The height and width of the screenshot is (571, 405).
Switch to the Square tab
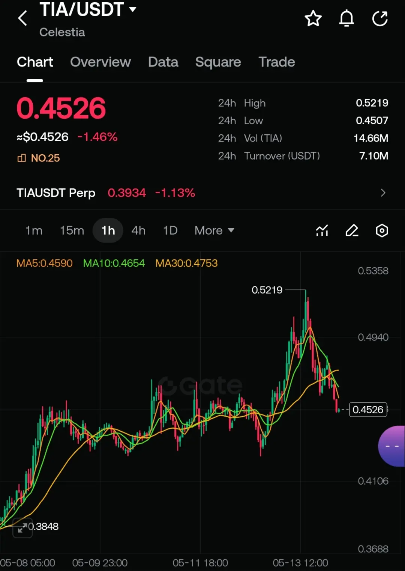(218, 62)
